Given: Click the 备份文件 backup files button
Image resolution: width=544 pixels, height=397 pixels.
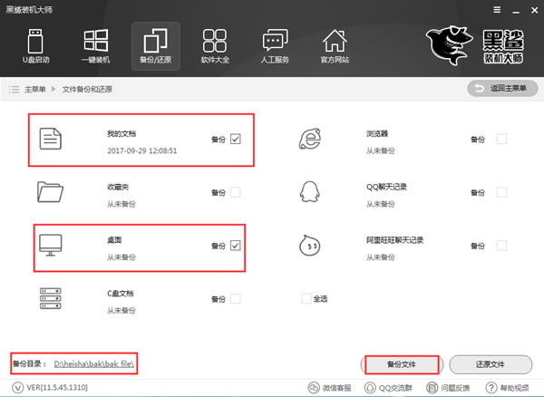Looking at the screenshot, I should 402,364.
